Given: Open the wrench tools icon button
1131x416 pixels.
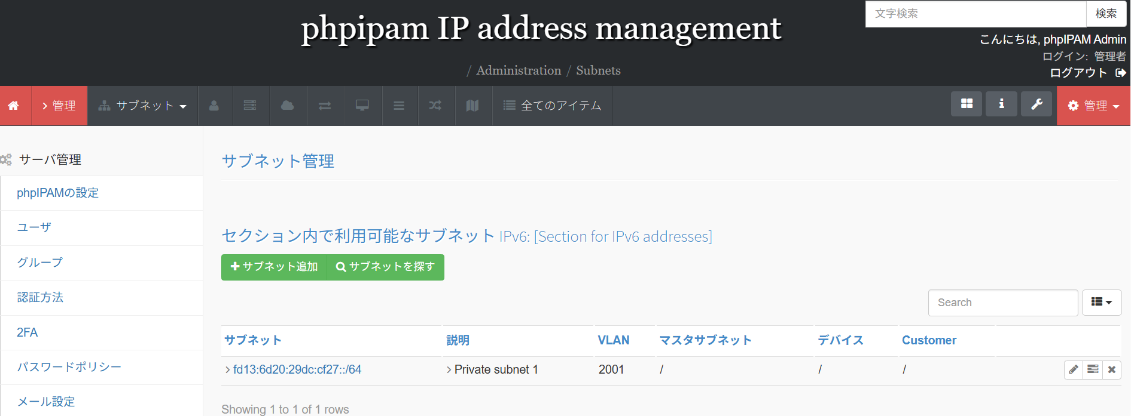Looking at the screenshot, I should (x=1037, y=104).
